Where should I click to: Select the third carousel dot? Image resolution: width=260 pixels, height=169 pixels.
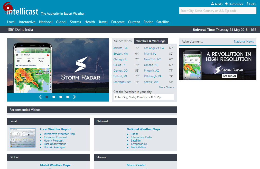click(61, 97)
